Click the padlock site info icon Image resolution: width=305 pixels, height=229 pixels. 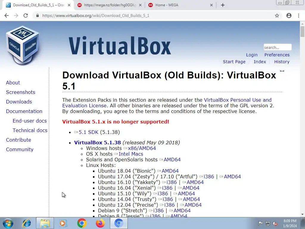click(38, 16)
